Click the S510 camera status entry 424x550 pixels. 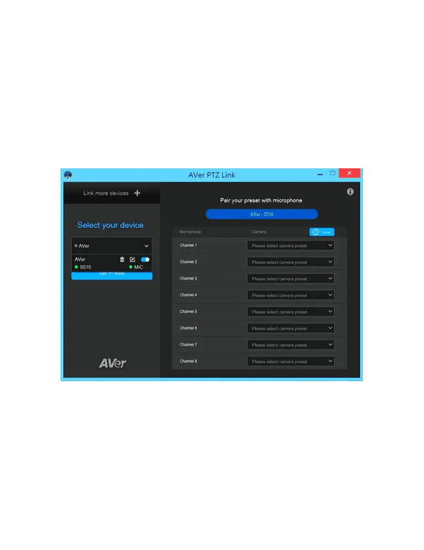click(83, 267)
